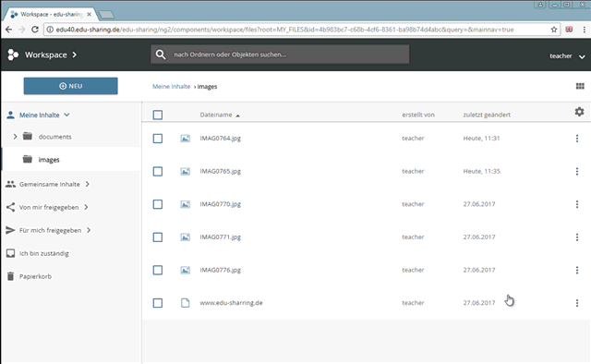Bookmark page with star icon
Screen dimensions: 591x364
[554, 30]
